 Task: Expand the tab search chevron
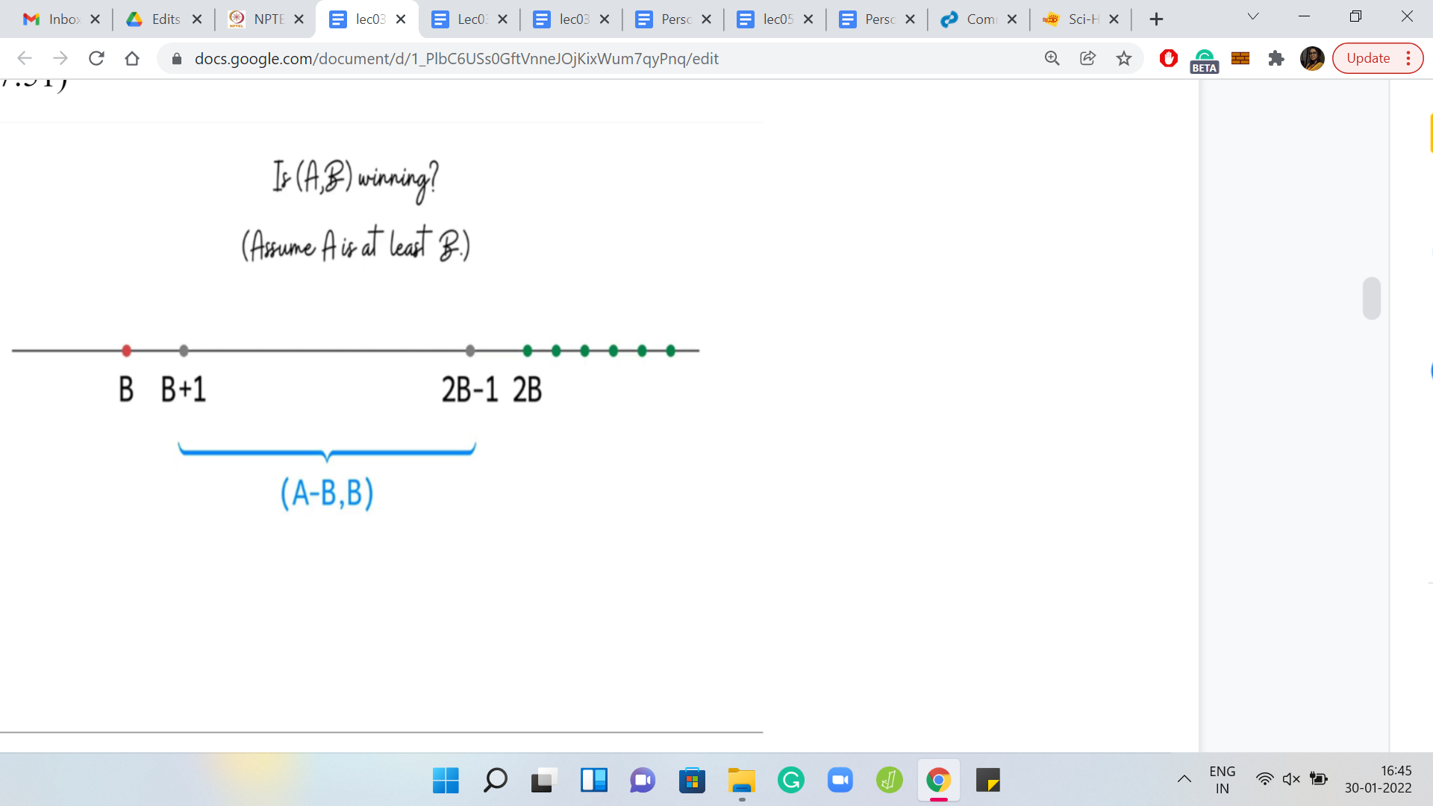[1253, 17]
